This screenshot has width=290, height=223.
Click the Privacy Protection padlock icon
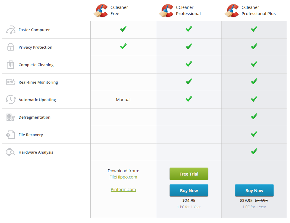coord(11,47)
